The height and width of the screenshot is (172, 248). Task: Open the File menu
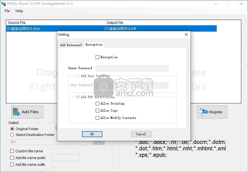point(7,11)
